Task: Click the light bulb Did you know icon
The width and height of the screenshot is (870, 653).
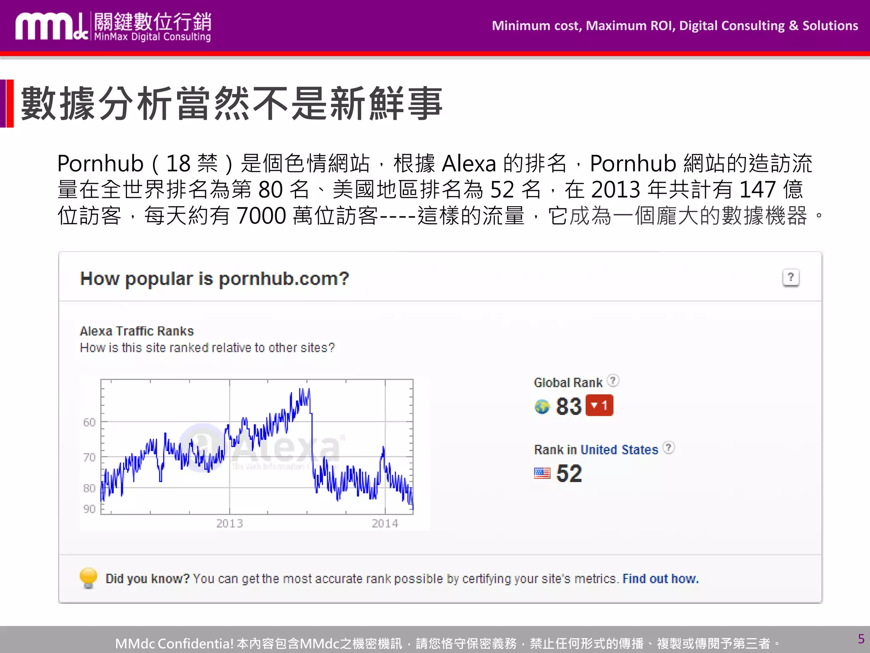Action: [x=88, y=578]
